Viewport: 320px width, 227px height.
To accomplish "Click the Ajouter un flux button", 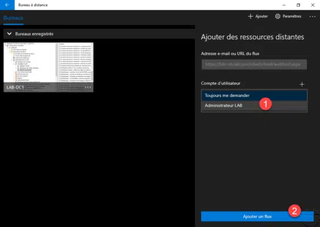I will click(257, 216).
